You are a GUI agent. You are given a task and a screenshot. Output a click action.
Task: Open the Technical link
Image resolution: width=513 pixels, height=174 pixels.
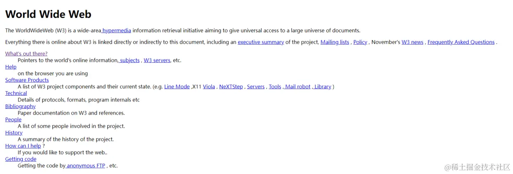pyautogui.click(x=16, y=93)
